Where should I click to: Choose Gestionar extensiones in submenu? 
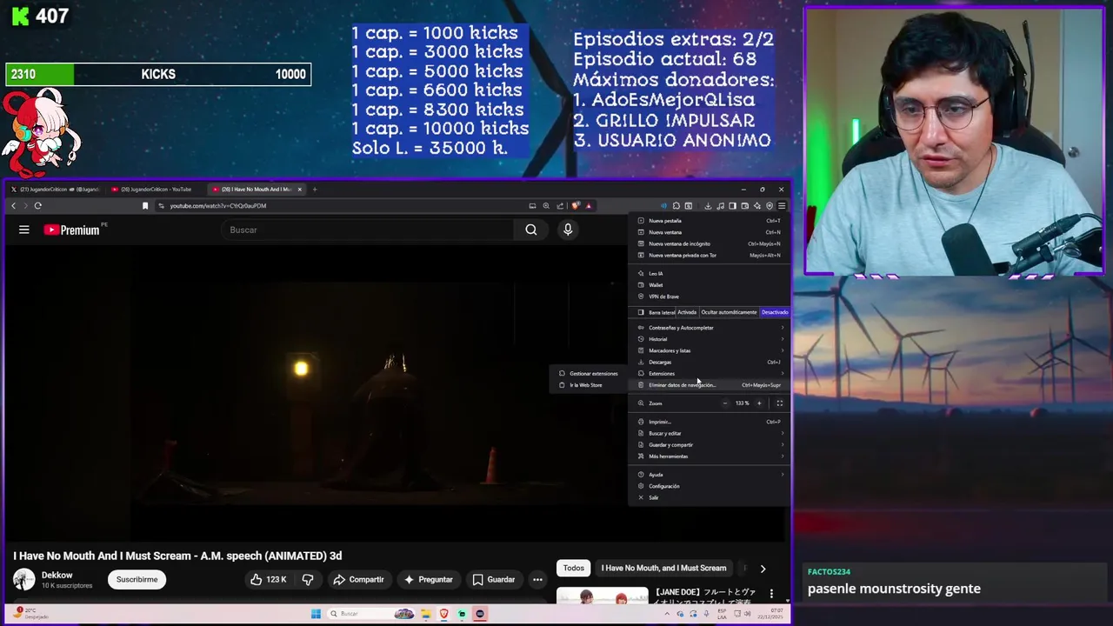click(x=589, y=374)
